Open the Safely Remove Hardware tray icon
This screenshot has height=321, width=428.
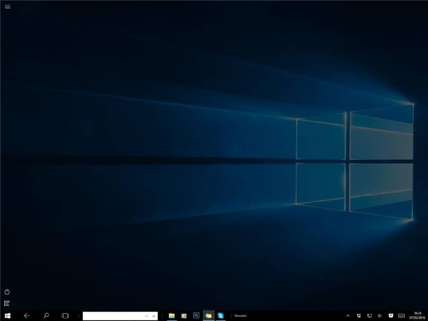(x=358, y=316)
